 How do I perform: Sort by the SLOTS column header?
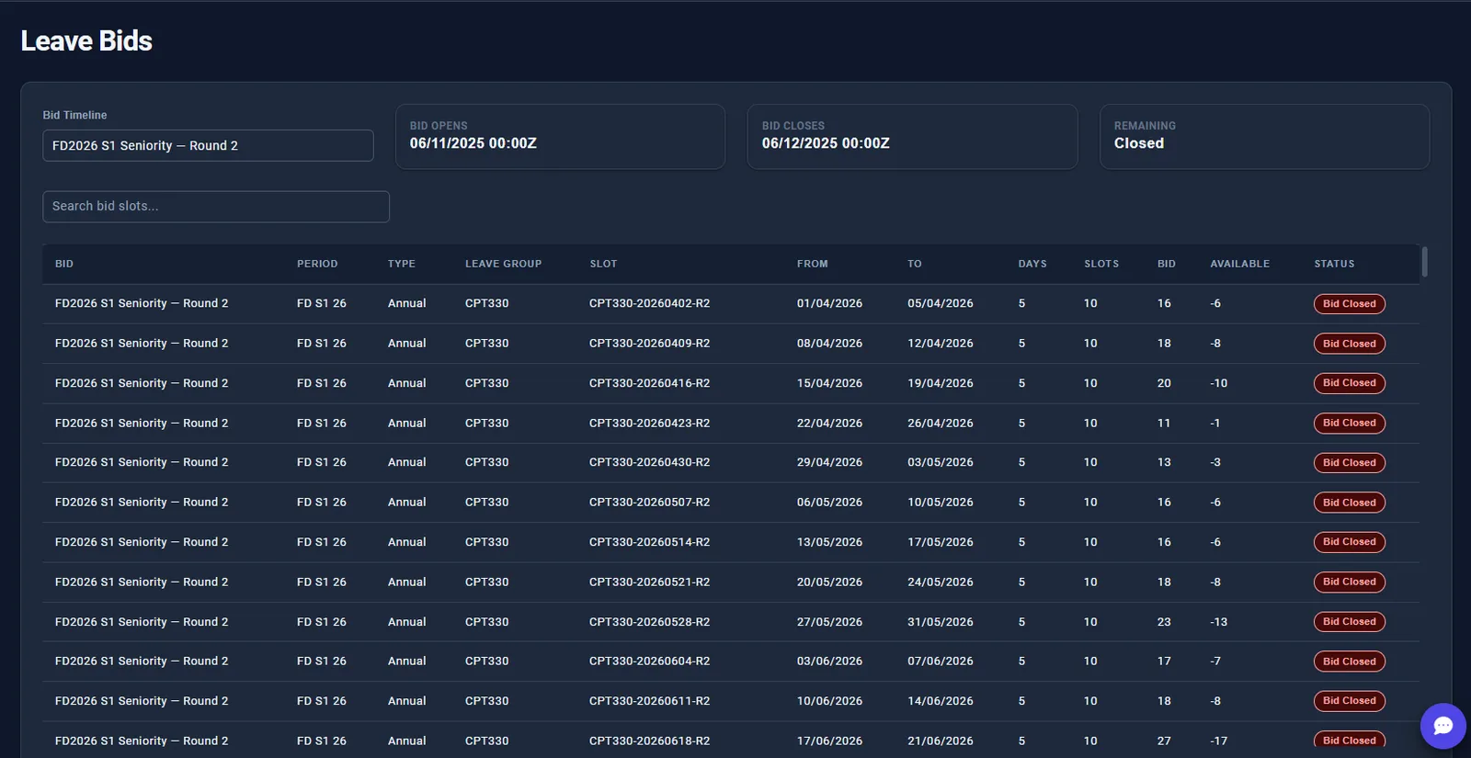click(1101, 264)
